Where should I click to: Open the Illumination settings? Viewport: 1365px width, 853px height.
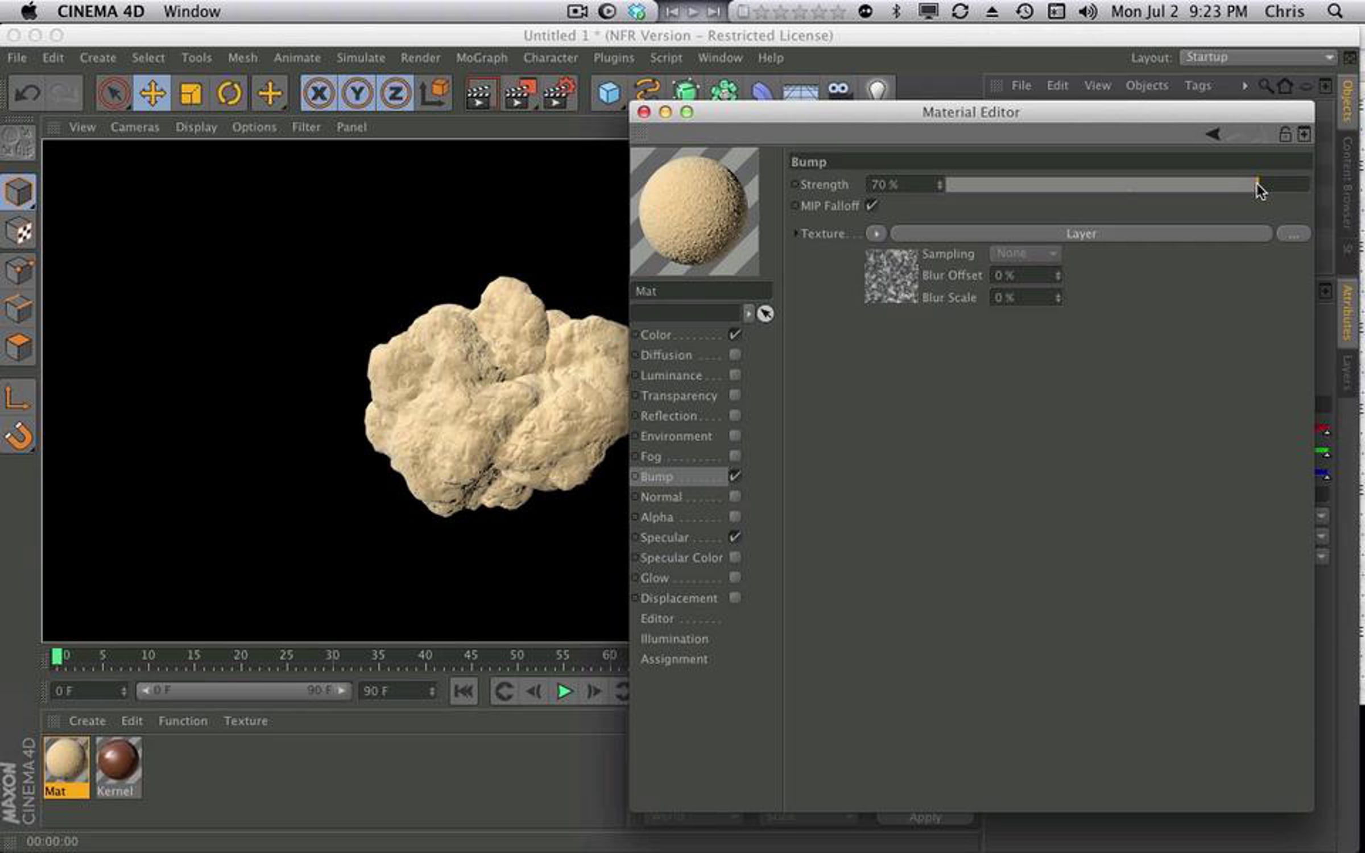(674, 639)
